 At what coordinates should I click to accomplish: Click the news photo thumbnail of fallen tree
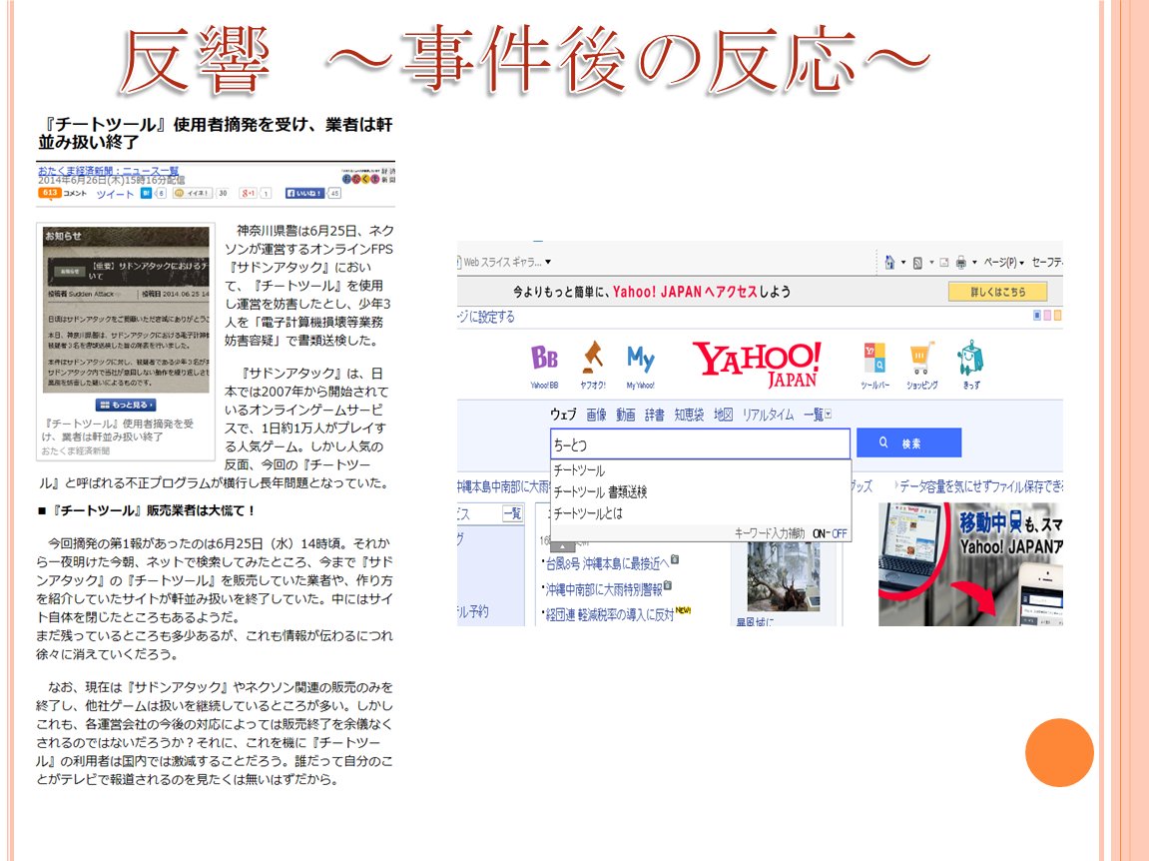click(783, 577)
